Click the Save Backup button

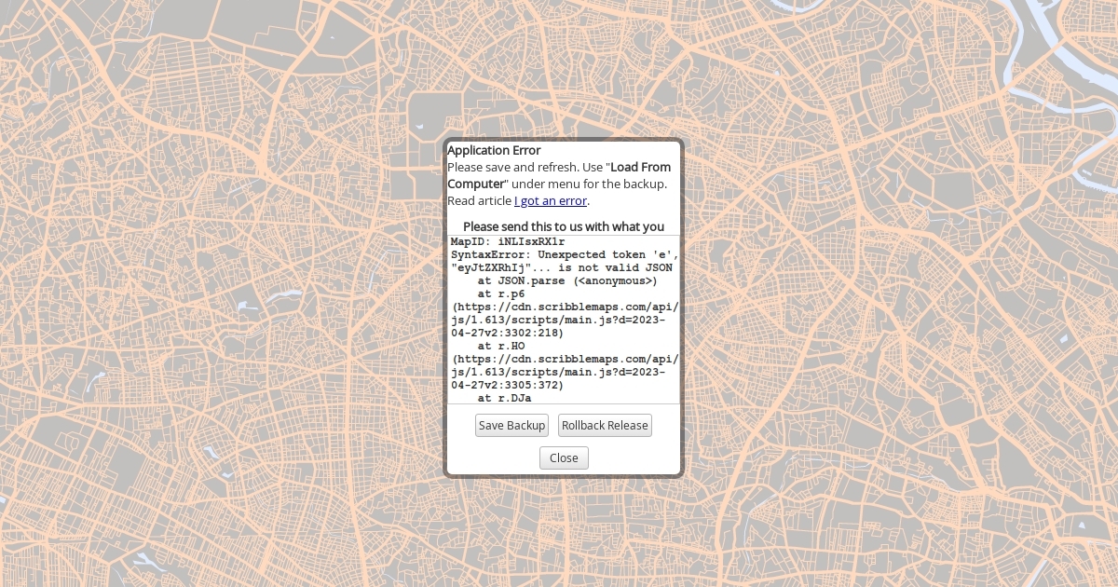coord(511,426)
